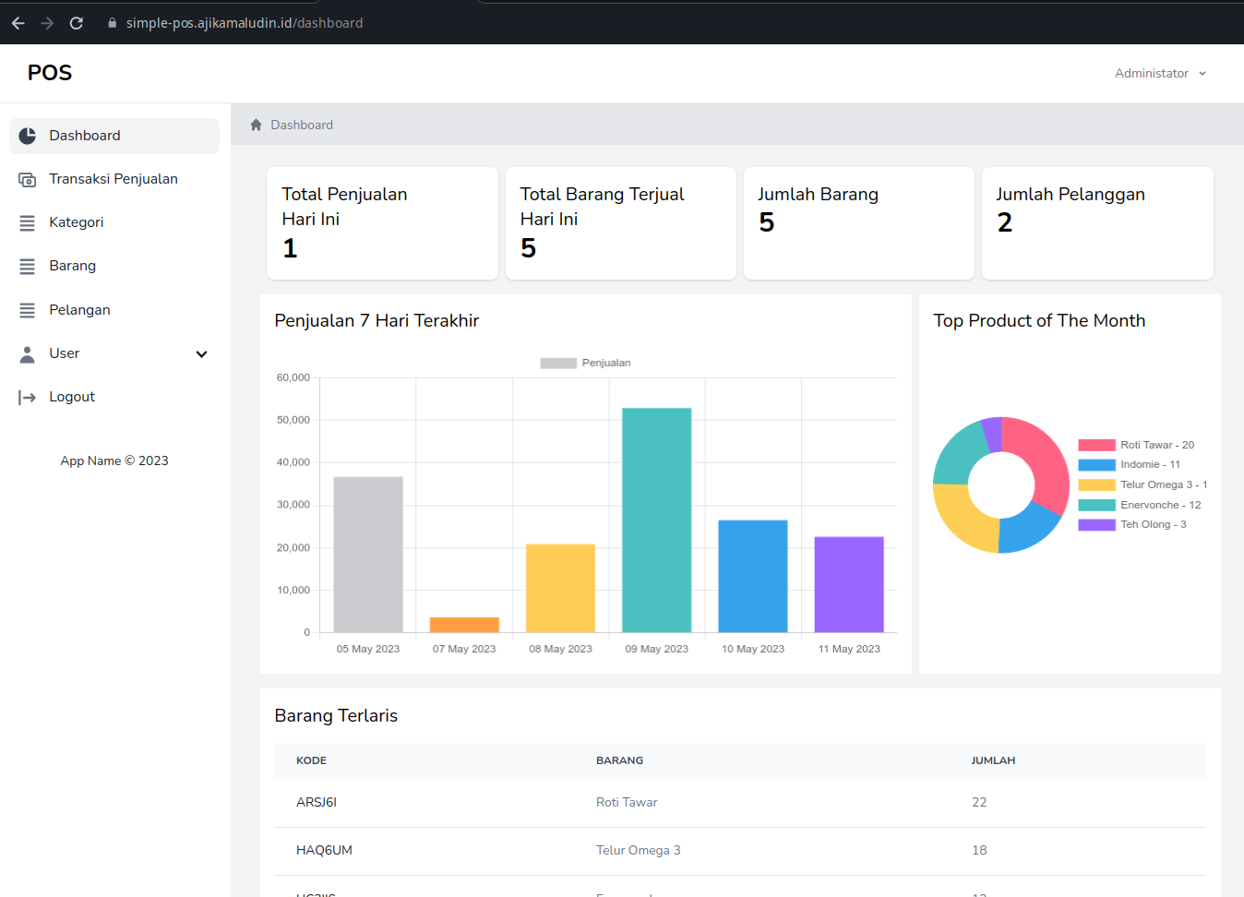
Task: Toggle Teh Olong - 3 legend entry
Action: point(1132,524)
